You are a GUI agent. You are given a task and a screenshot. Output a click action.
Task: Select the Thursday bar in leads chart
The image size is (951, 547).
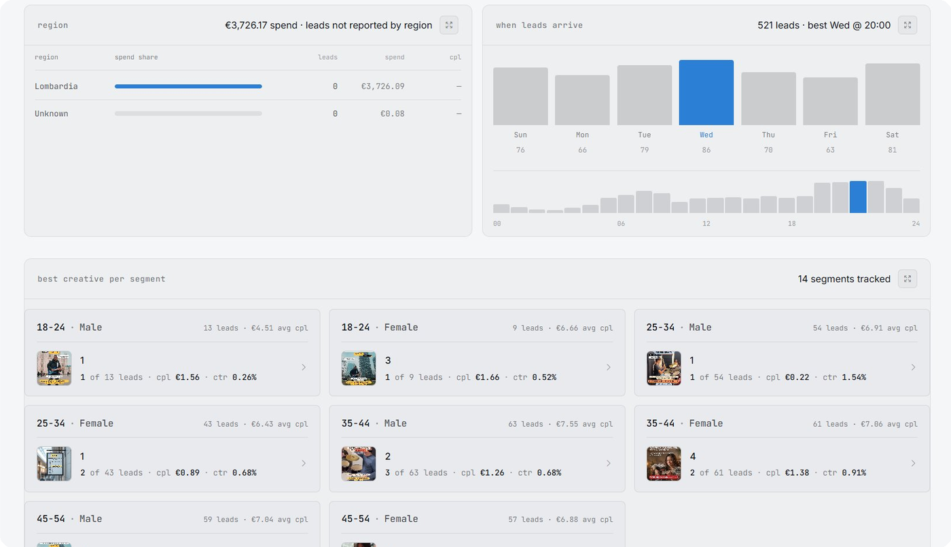point(768,99)
